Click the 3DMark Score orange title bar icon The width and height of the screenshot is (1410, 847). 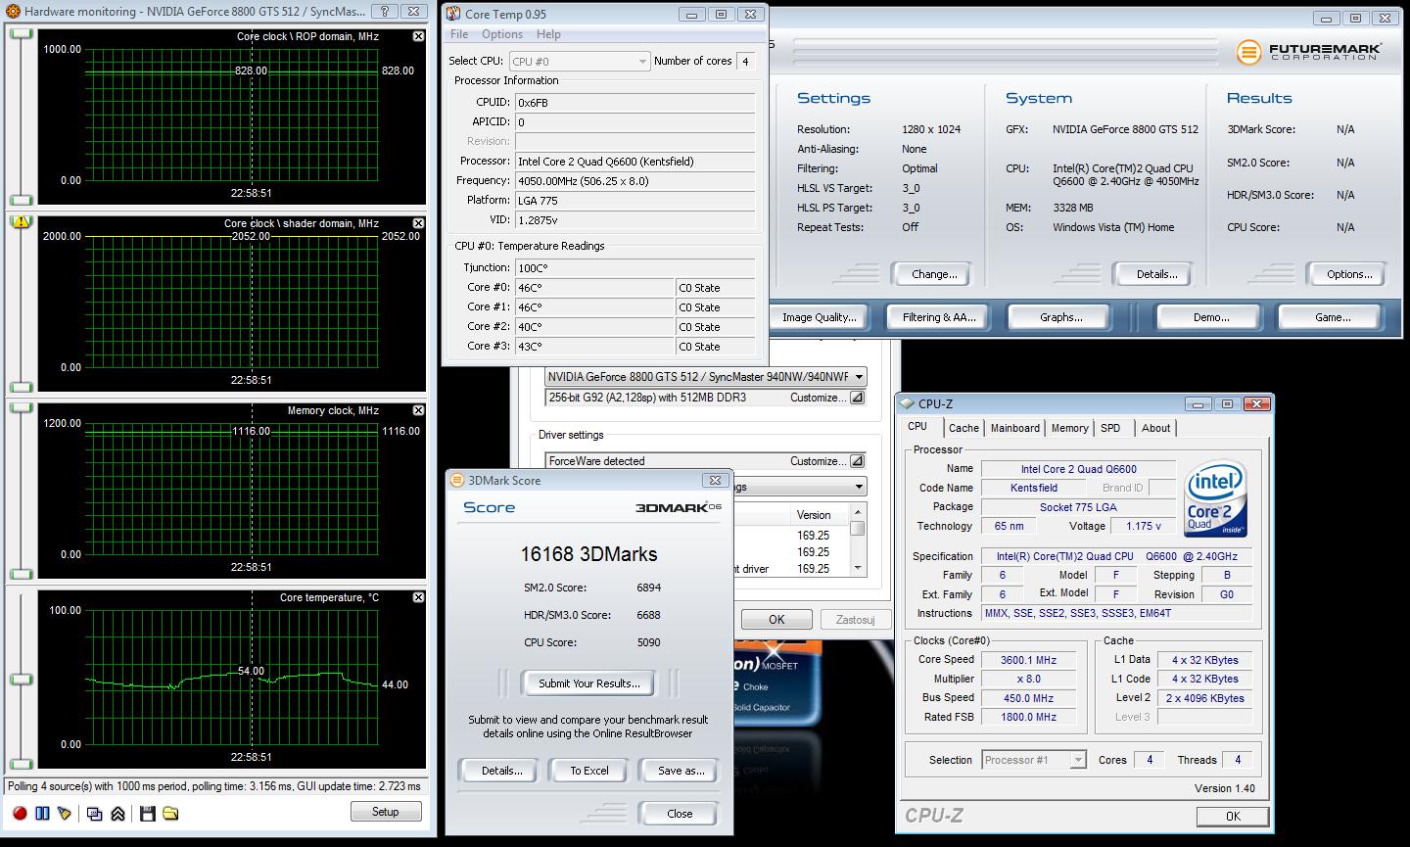(x=457, y=480)
